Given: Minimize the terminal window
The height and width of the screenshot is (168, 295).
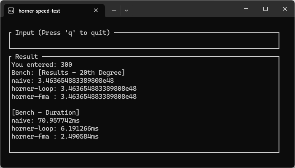Looking at the screenshot, I should [246, 9].
